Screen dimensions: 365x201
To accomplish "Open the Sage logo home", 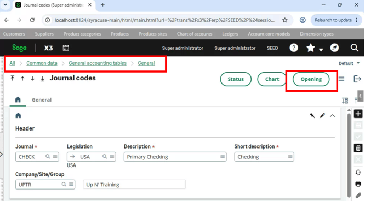I will [x=19, y=48].
